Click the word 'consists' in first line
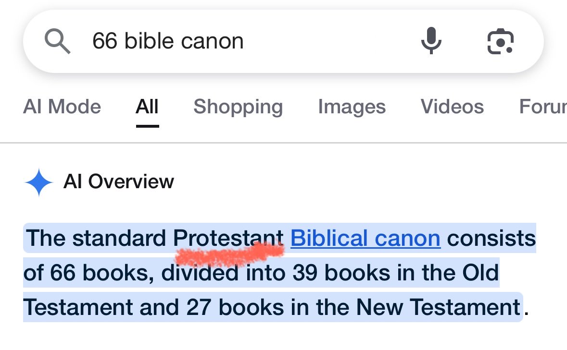 point(491,238)
